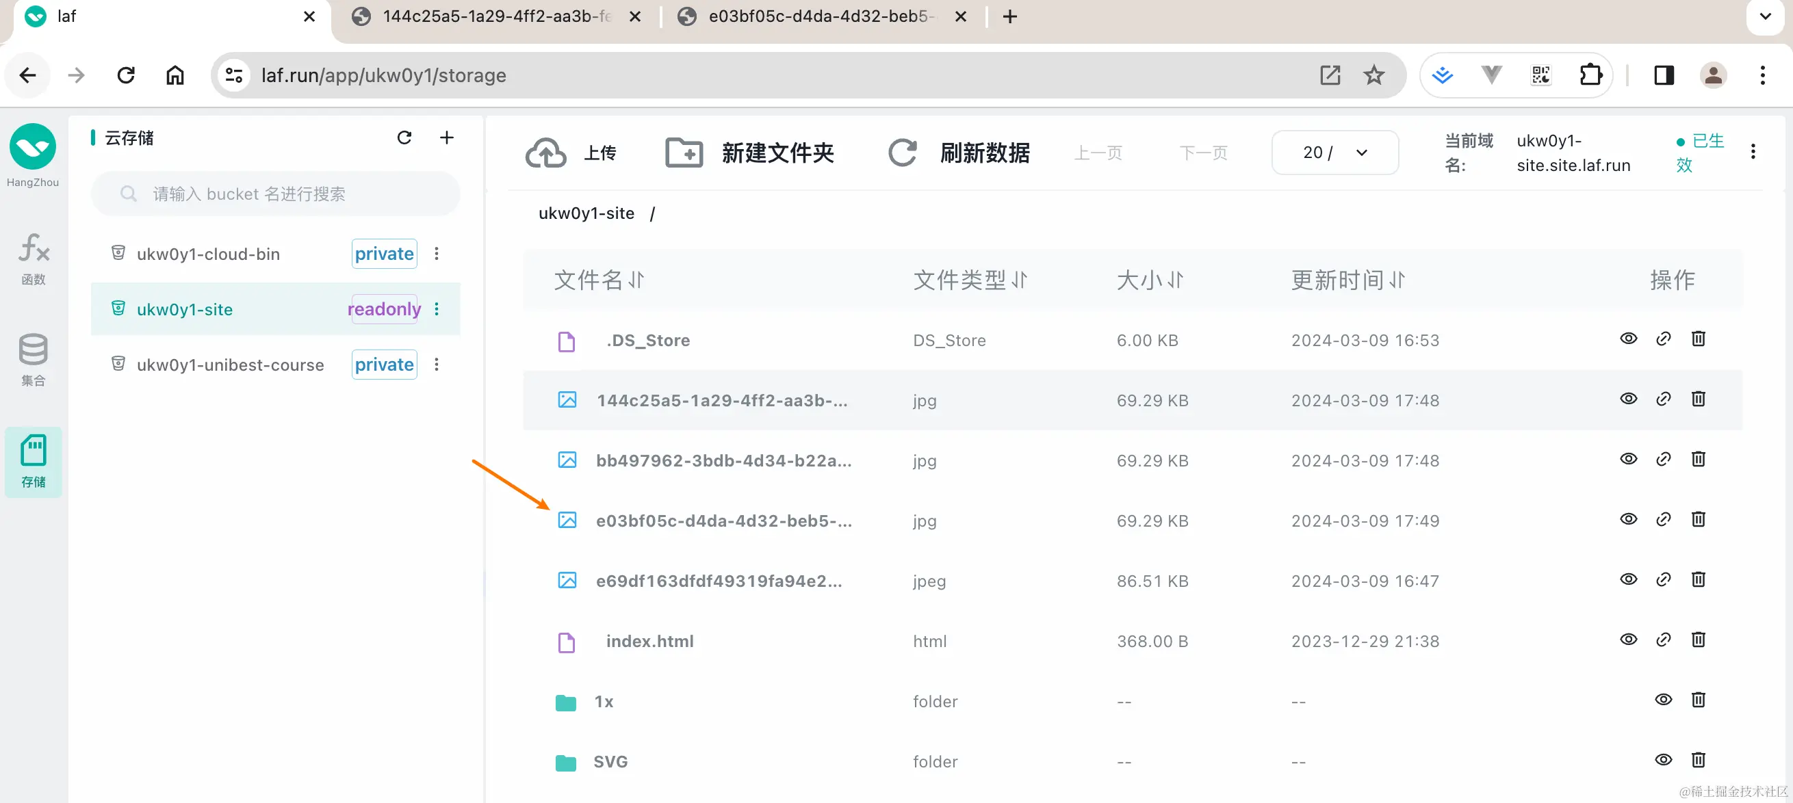1793x803 pixels.
Task: Add a new bucket with plus icon
Action: click(x=447, y=137)
